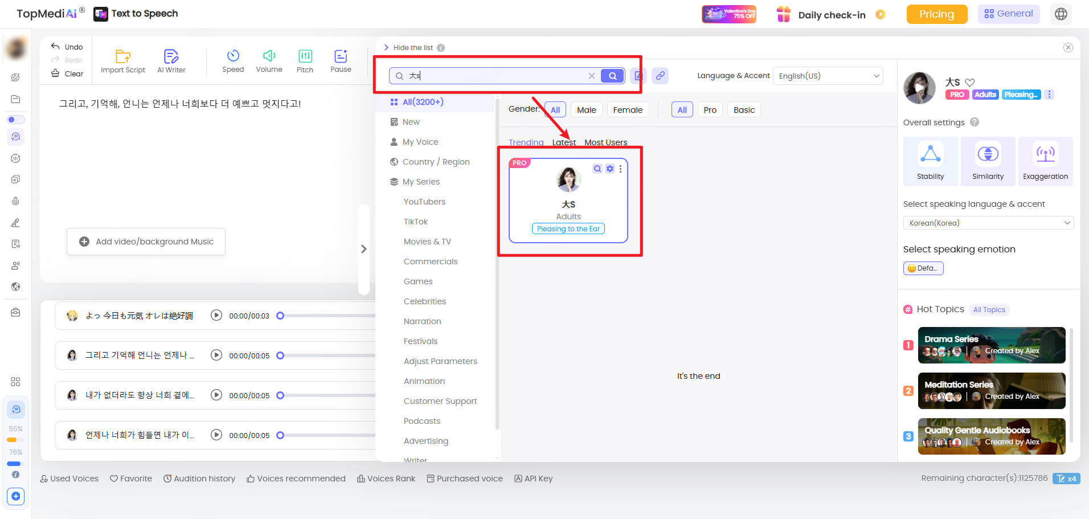Screen dimensions: 1089x519
Task: Open All Topics in Hot Topics
Action: point(989,310)
